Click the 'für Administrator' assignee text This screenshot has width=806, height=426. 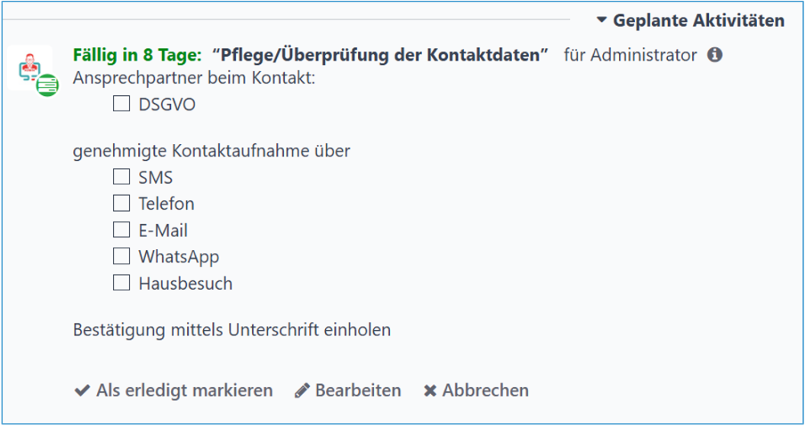tap(630, 55)
